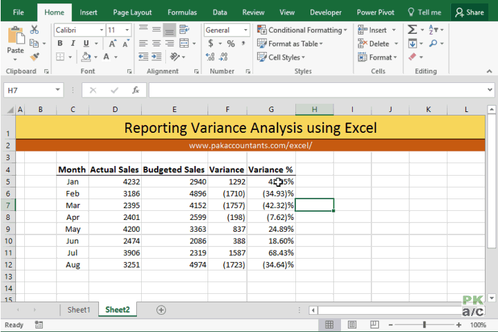Apply Percent Style format
This screenshot has height=332, width=498.
pos(231,44)
